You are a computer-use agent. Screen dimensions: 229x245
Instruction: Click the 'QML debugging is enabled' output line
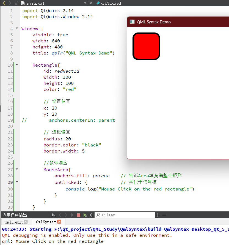pos(87,235)
